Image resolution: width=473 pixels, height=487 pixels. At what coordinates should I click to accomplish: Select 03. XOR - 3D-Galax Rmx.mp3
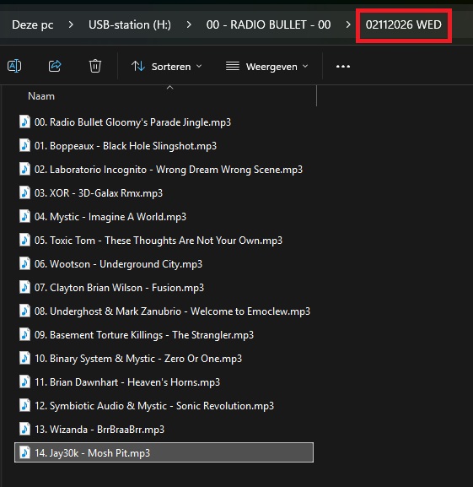click(164, 193)
